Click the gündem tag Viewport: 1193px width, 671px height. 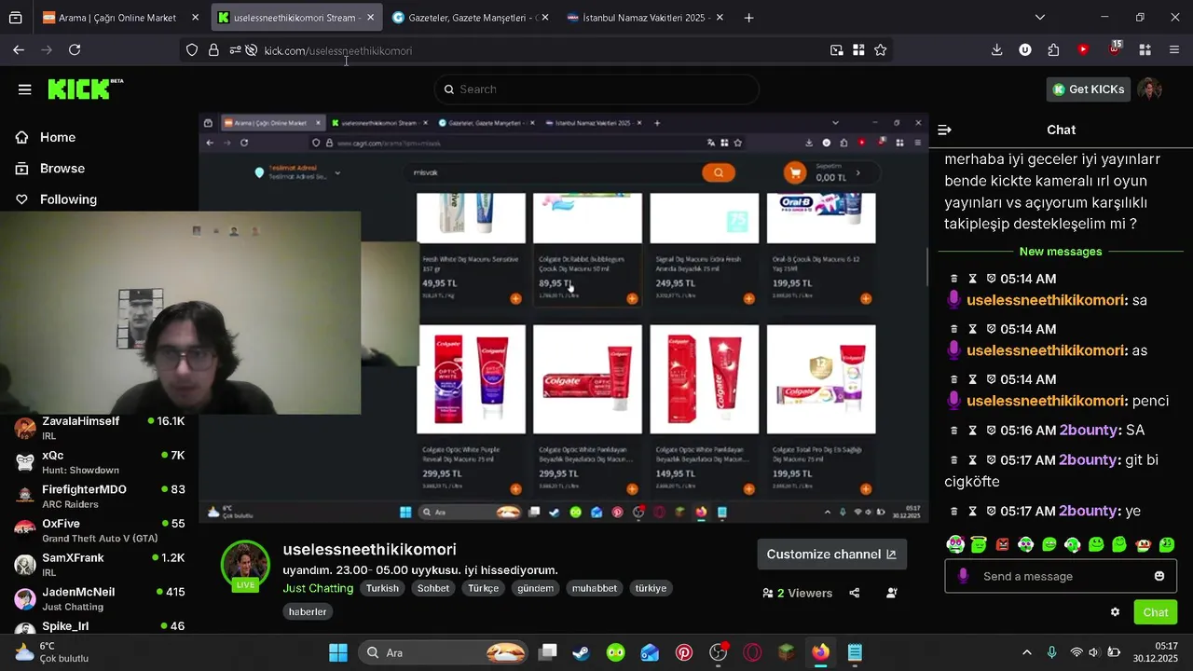(x=536, y=588)
